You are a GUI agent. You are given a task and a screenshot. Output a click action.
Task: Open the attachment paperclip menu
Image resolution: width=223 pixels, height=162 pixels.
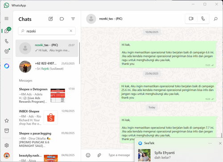pyautogui.click(x=99, y=155)
